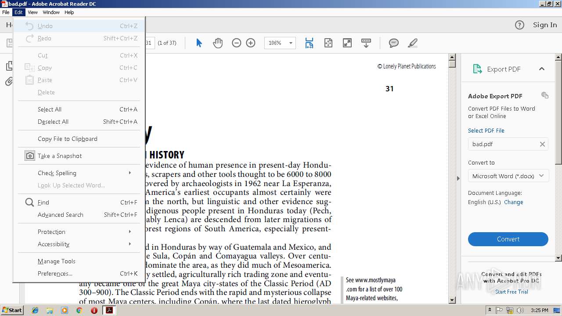Open the Help menu
Viewport: 562px width, 316px height.
tap(69, 12)
